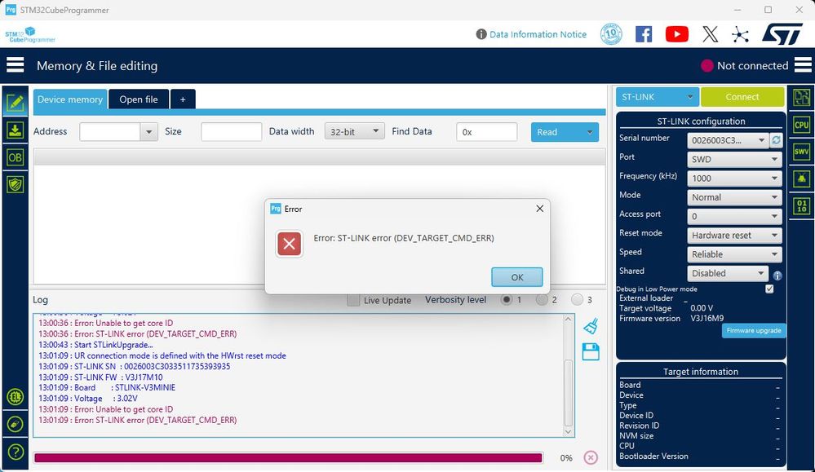Select verbosity level 1
This screenshot has width=815, height=472.
click(507, 300)
